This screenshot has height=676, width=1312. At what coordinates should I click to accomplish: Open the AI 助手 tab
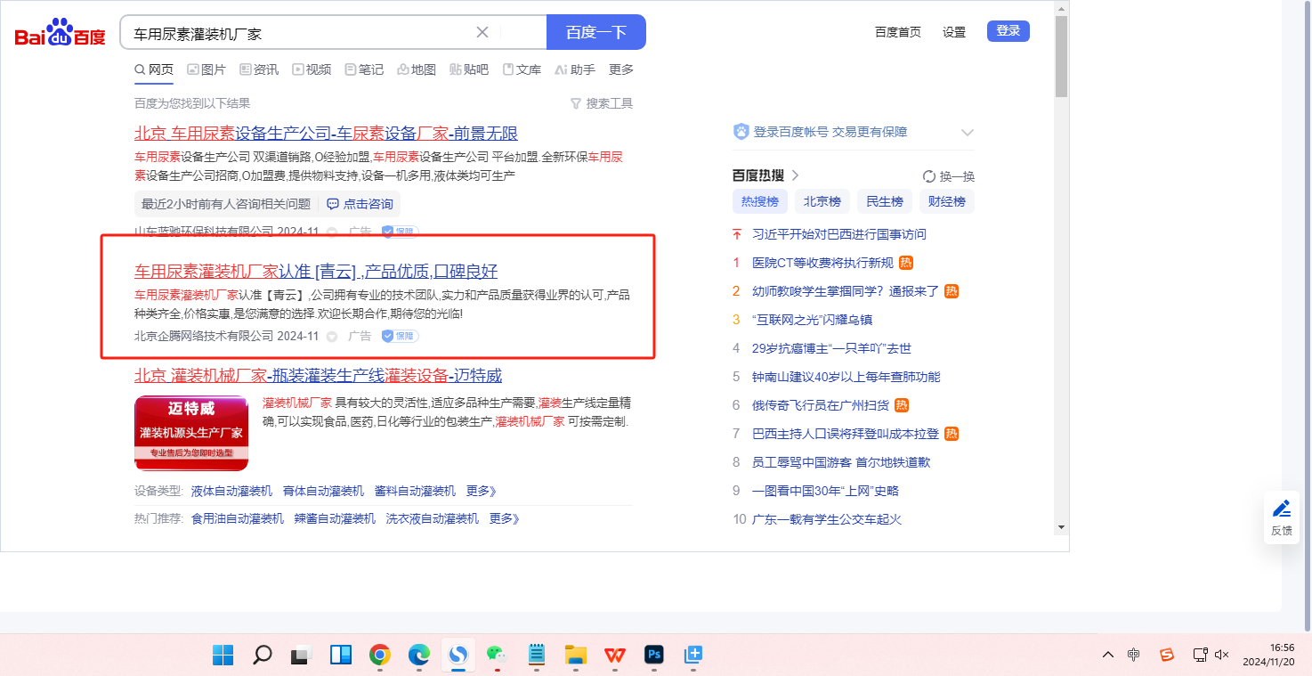tap(575, 69)
